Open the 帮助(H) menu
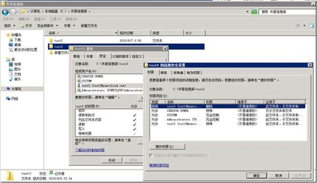317x183 pixels. pyautogui.click(x=71, y=19)
